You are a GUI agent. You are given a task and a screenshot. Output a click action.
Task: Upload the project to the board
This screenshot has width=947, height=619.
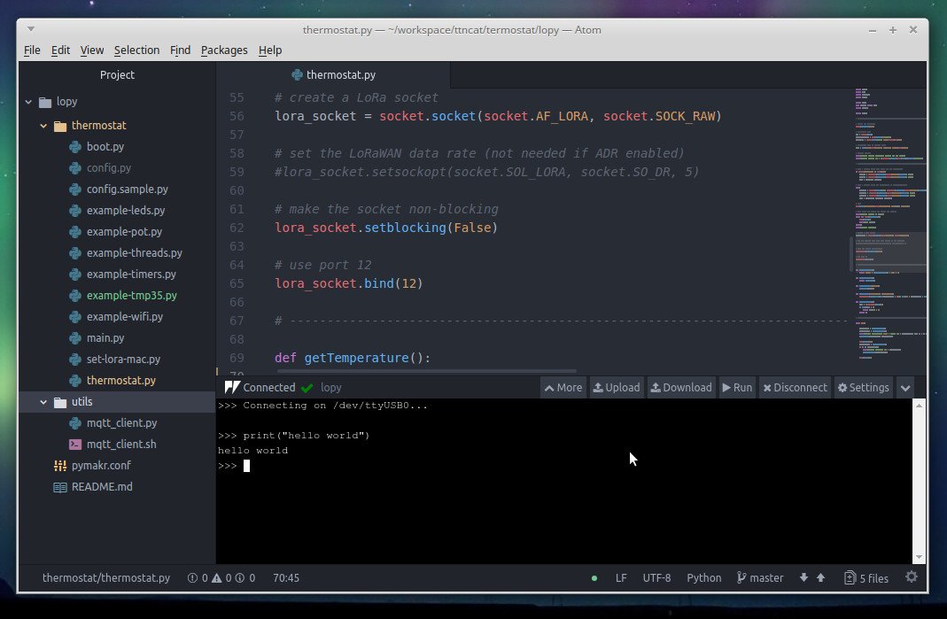tap(616, 388)
